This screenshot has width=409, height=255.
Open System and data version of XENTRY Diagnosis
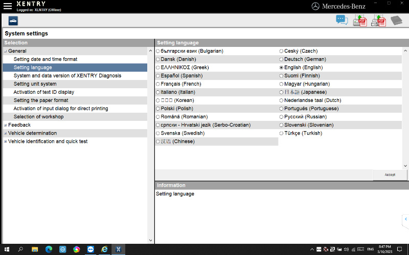[x=67, y=75]
